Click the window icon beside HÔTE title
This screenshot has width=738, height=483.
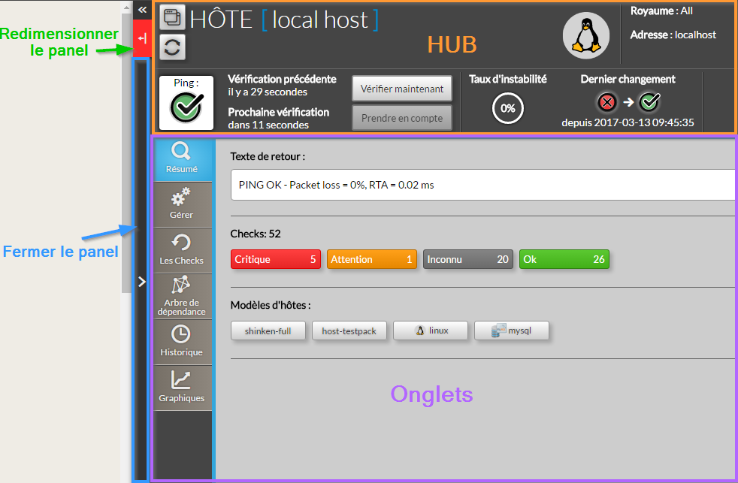point(172,18)
